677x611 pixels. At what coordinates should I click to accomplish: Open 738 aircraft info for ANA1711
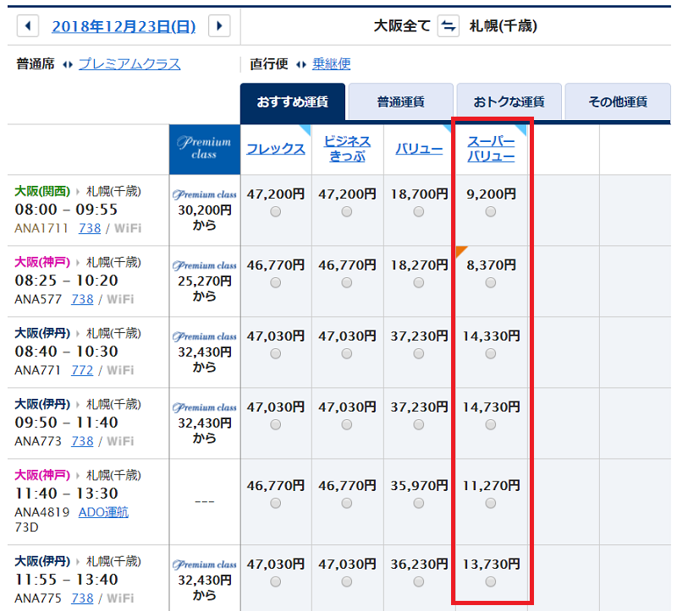click(90, 228)
